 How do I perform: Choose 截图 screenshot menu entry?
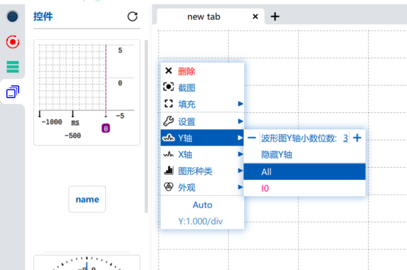point(202,87)
